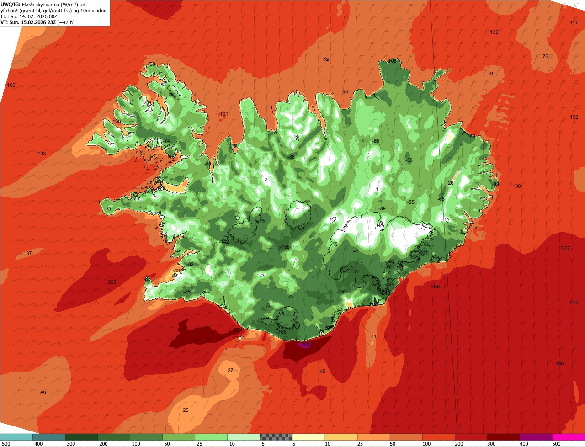Screen dimensions: 585x447
Task: Pick the -100 to -50 green legend swatch
Action: tap(146, 437)
